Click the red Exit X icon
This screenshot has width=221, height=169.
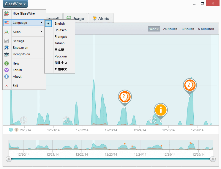(7, 86)
